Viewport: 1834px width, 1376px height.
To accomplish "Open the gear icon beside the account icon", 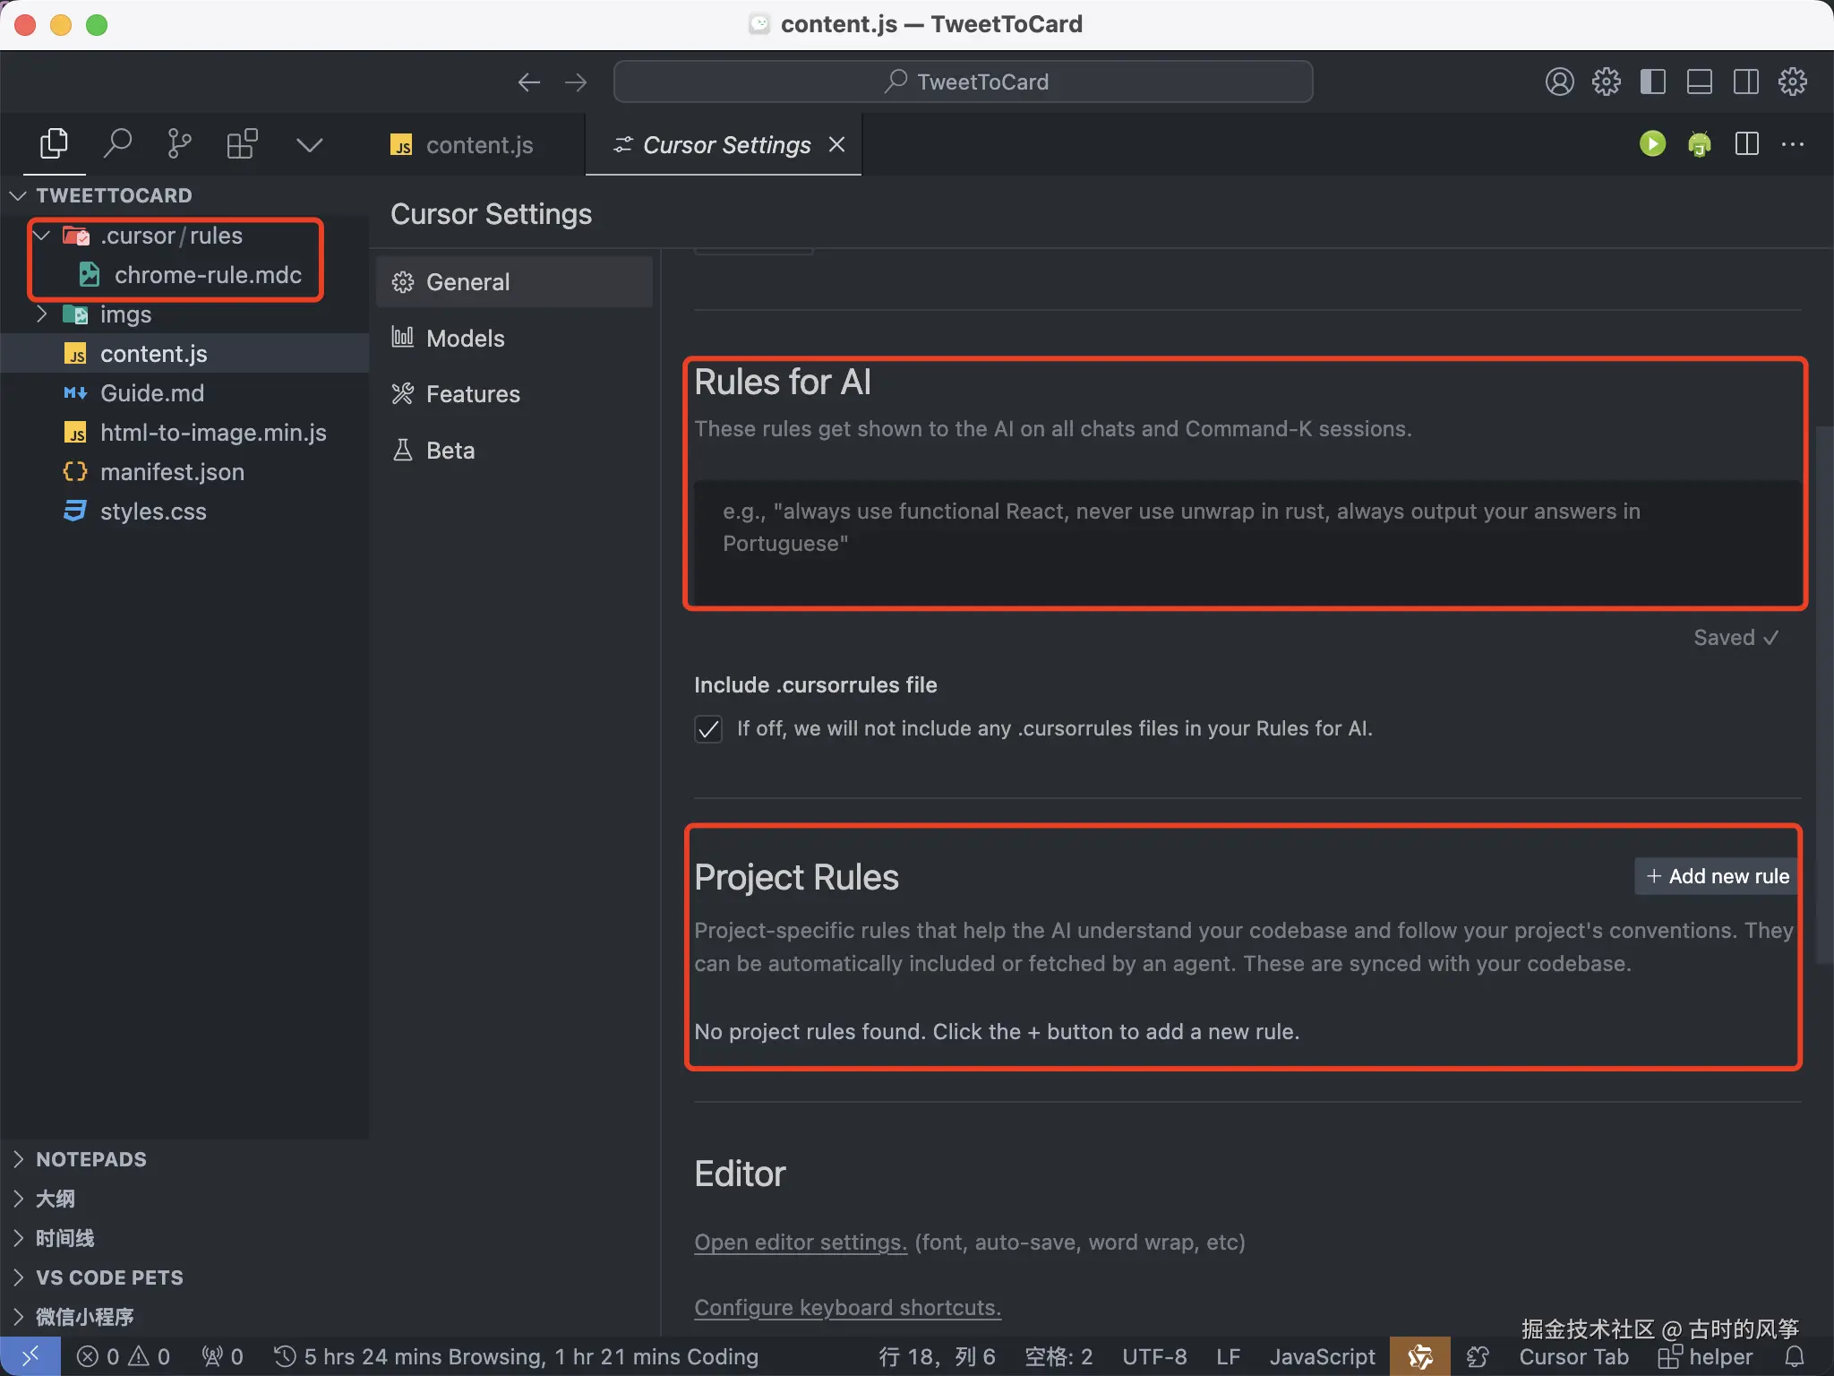I will (1606, 82).
